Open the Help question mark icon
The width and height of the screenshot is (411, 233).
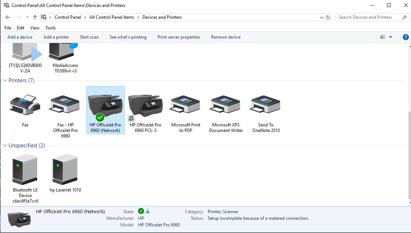tap(405, 37)
